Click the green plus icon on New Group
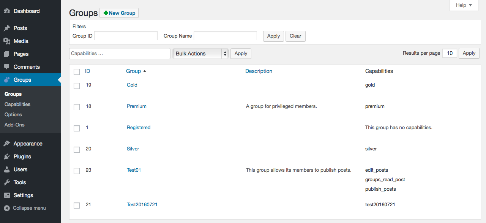 click(x=106, y=13)
